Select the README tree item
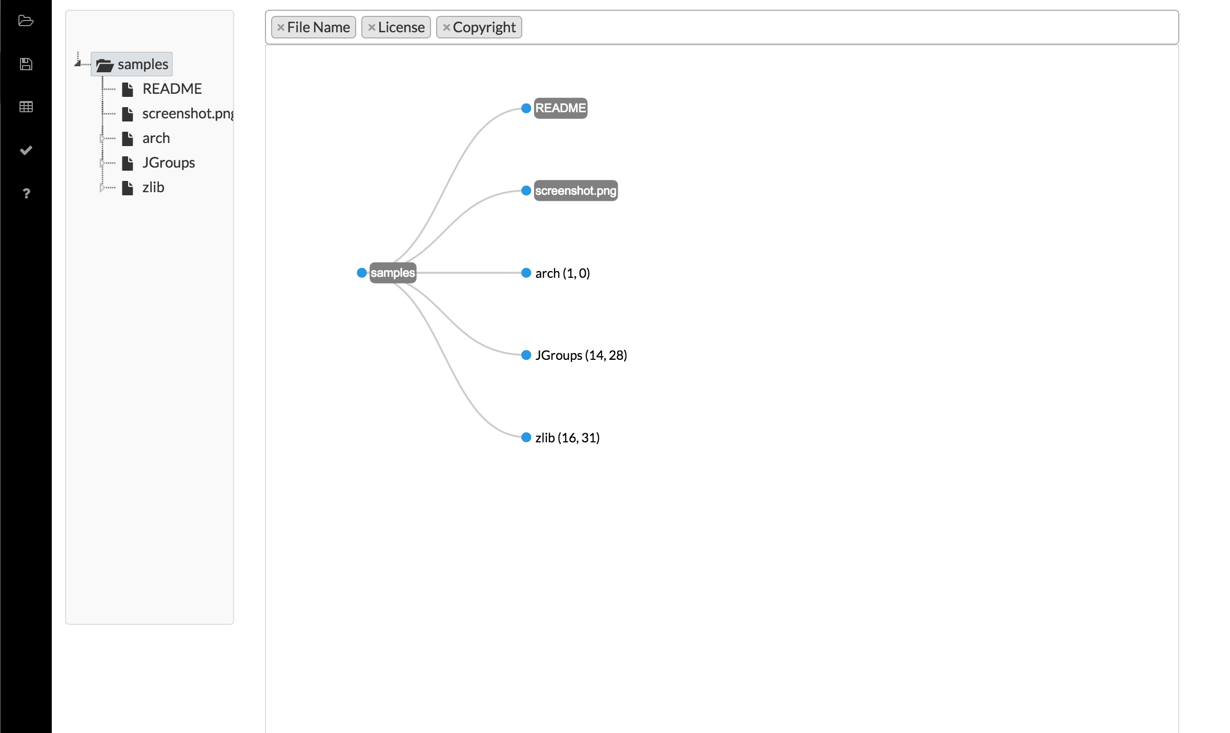This screenshot has height=733, width=1230. [x=172, y=88]
